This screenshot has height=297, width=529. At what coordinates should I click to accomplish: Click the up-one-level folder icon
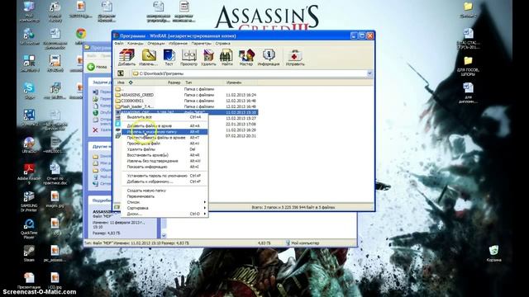121,73
